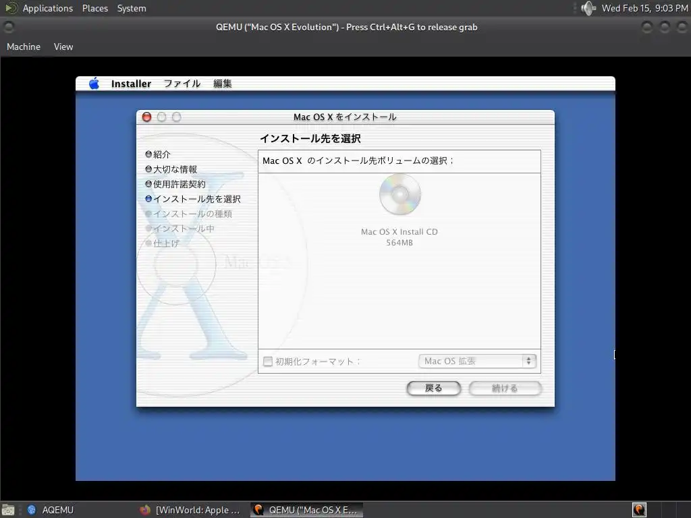The image size is (691, 518).
Task: Open the 編集 menu
Action: [x=223, y=84]
